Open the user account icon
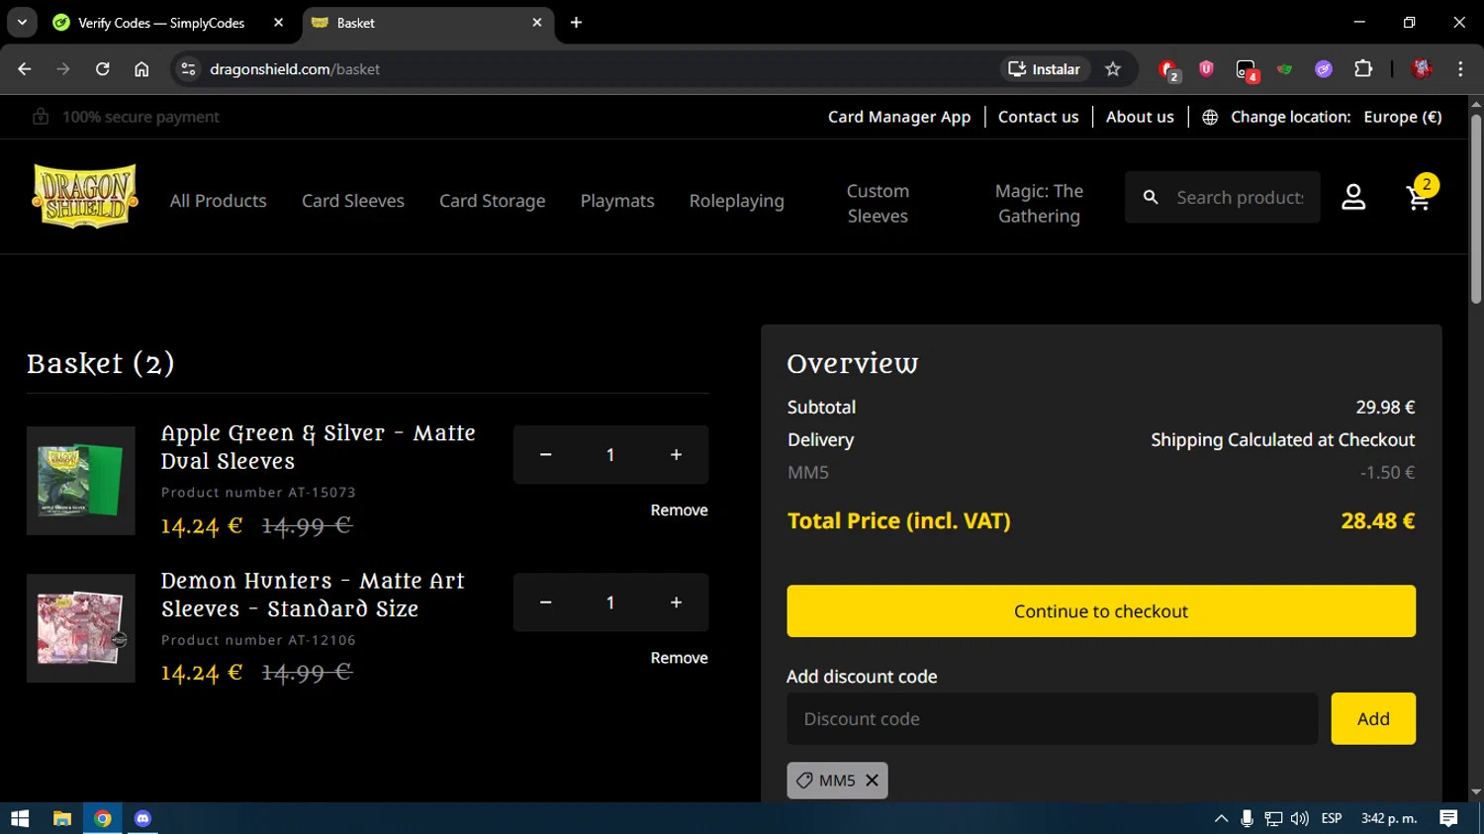 point(1353,198)
